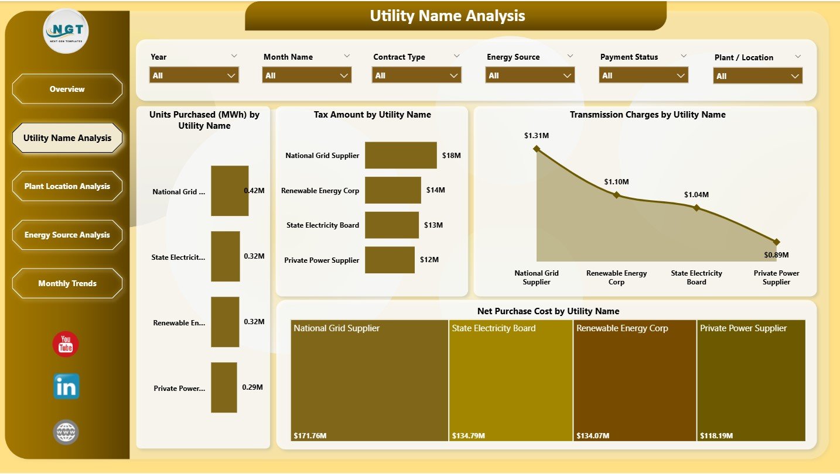The height and width of the screenshot is (474, 840).
Task: Open the Monthly Trends page
Action: (67, 283)
